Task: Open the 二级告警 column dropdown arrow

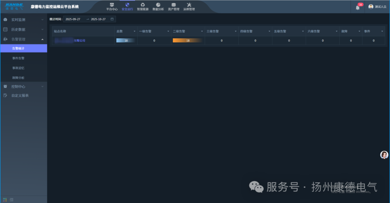Action: [x=202, y=31]
